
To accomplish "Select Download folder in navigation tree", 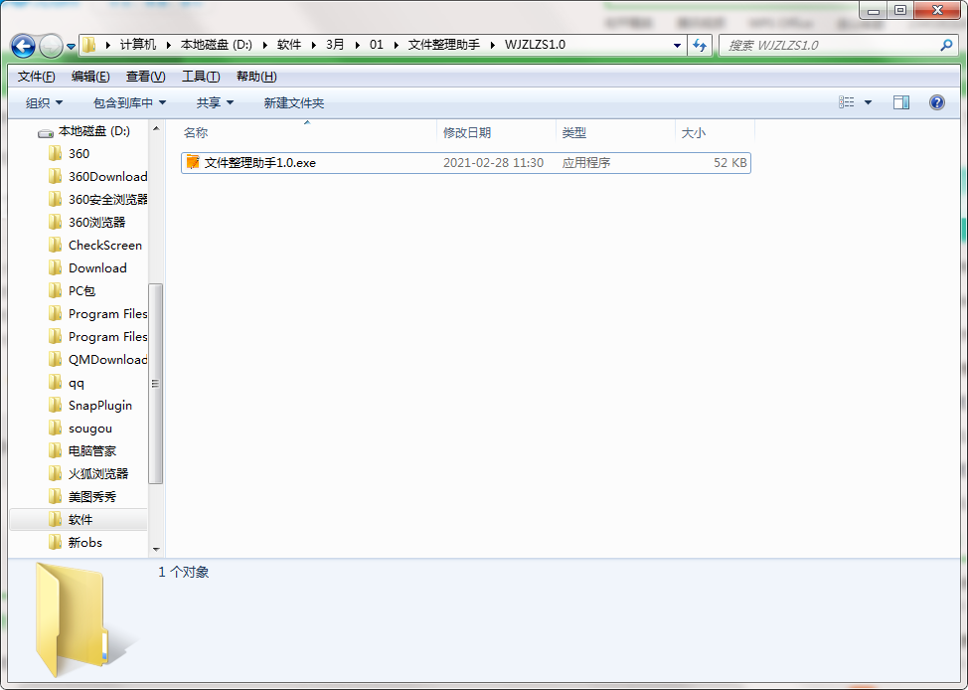I will coord(95,267).
